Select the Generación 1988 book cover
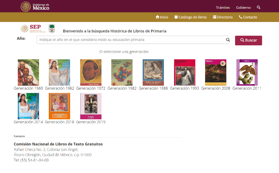The height and width of the screenshot is (173, 279). coord(153,73)
